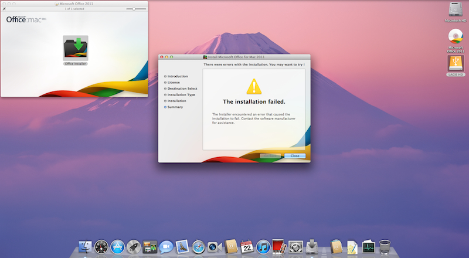Image resolution: width=469 pixels, height=258 pixels.
Task: Click the installer error explanation paragraph
Action: [x=254, y=118]
